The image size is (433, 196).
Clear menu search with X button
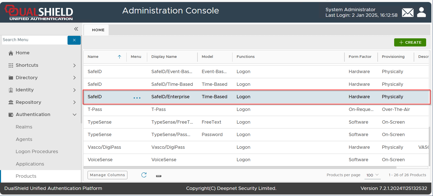point(74,40)
